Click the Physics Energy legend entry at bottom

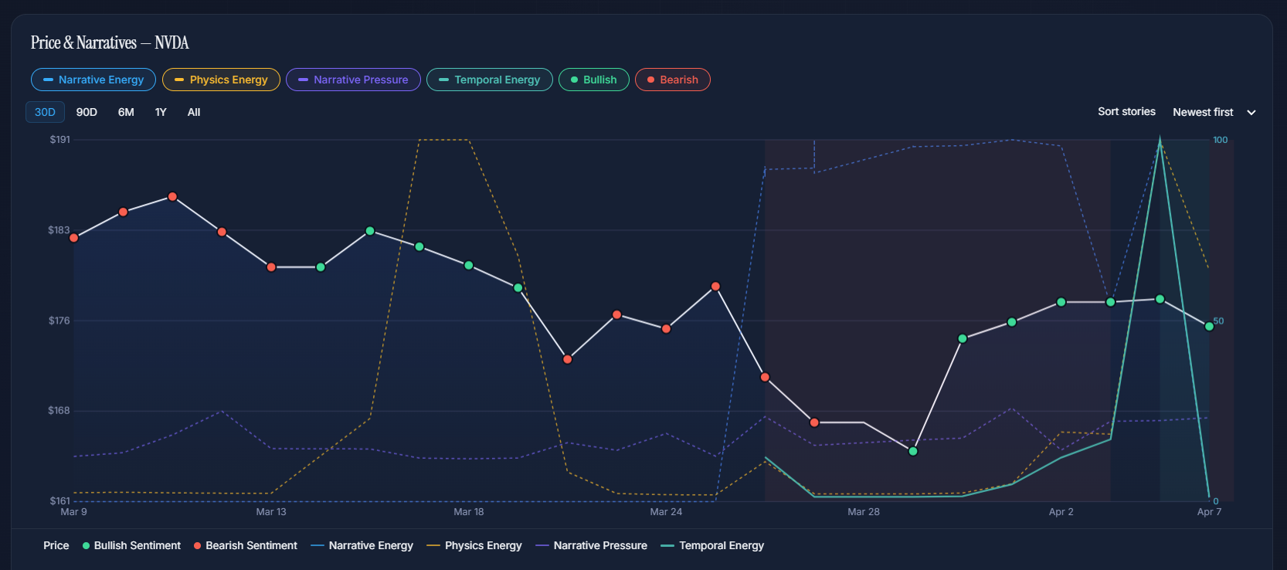pyautogui.click(x=474, y=545)
